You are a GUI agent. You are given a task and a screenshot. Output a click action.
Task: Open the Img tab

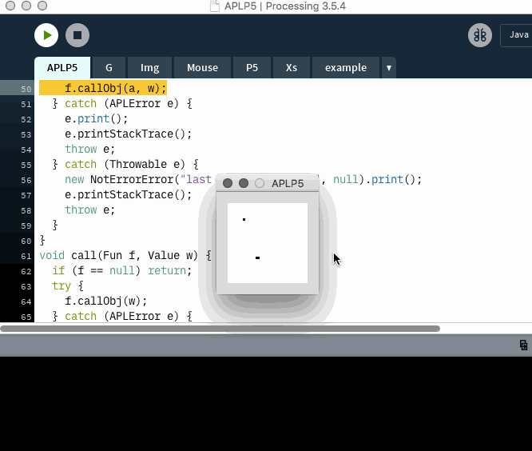149,68
